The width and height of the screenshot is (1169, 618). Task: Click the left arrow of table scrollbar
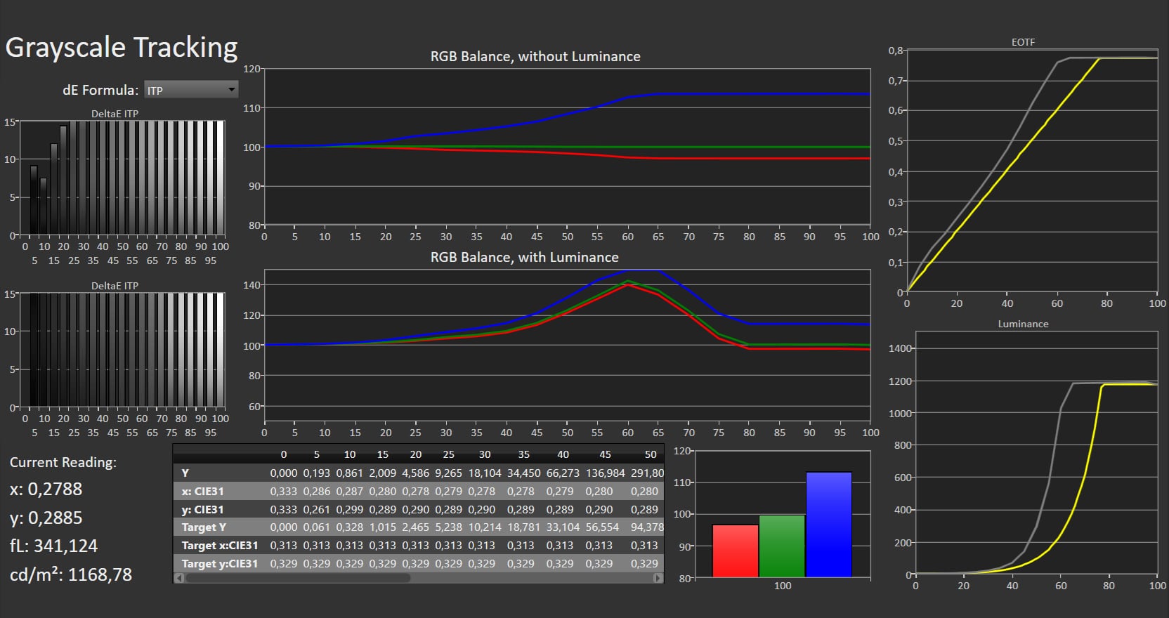[179, 578]
